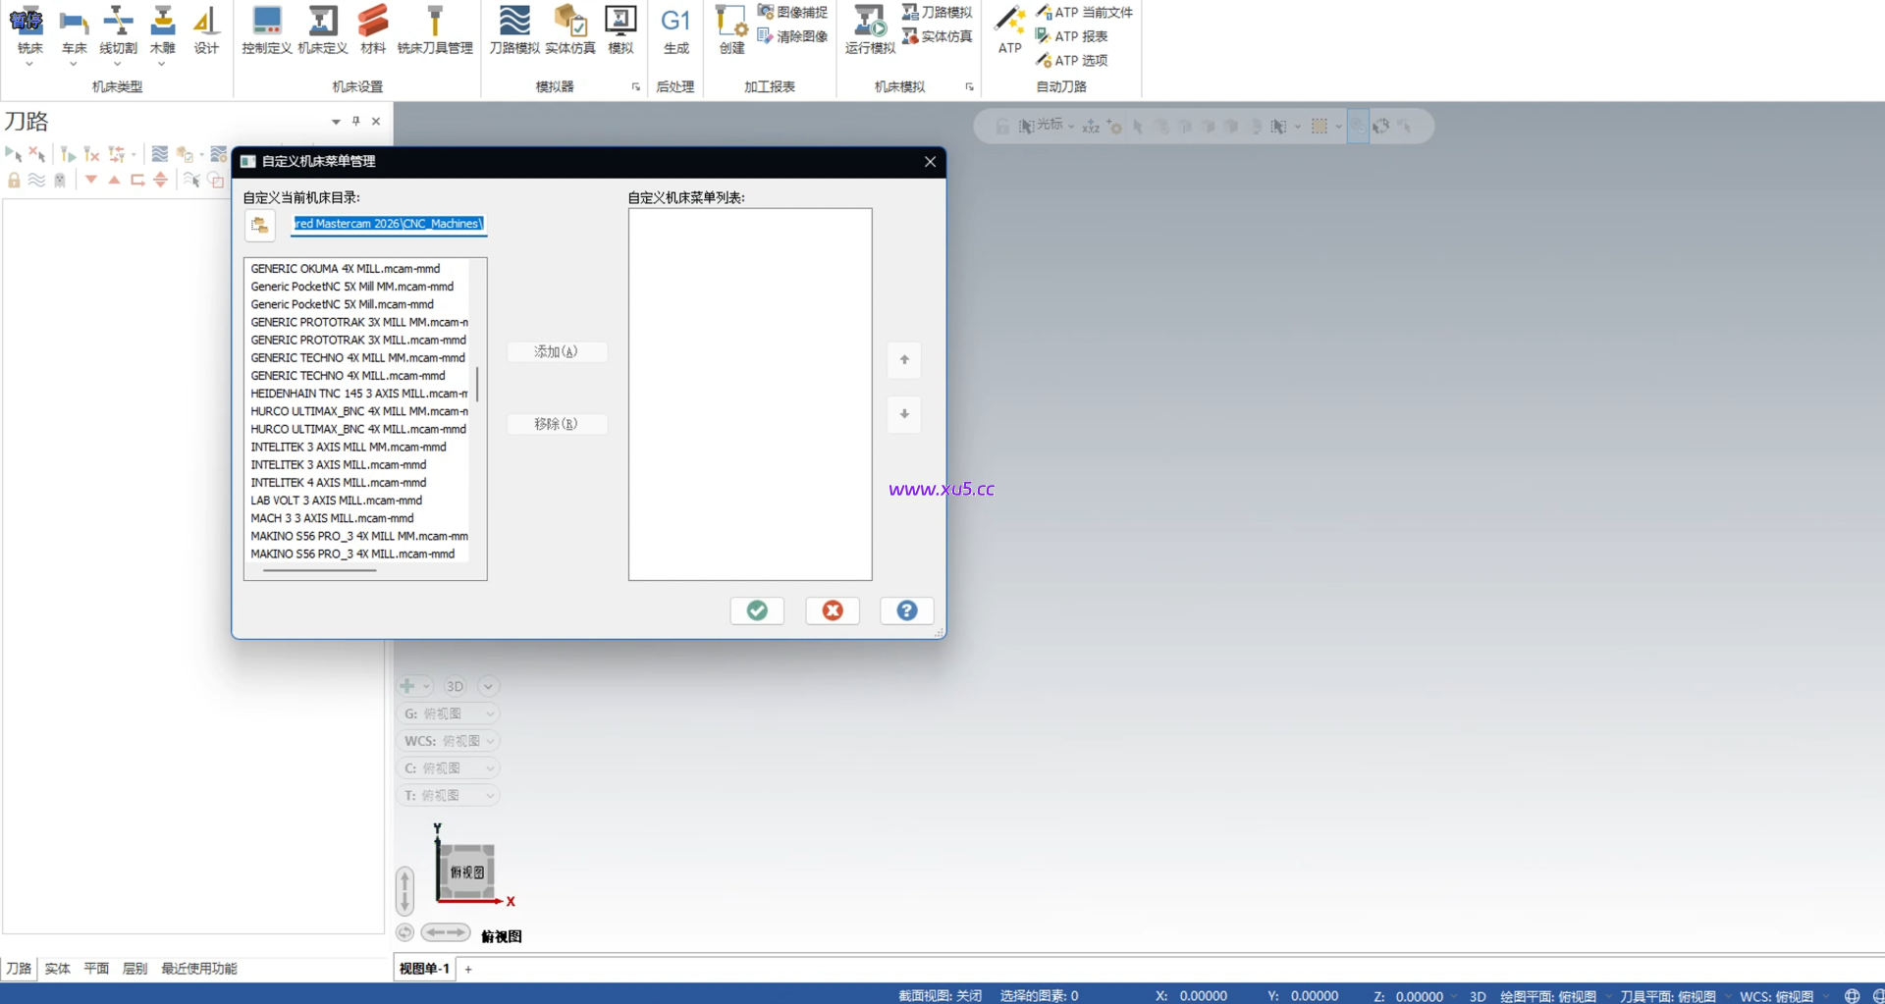1885x1004 pixels.
Task: Click the machine list vertical scrollbar
Action: tap(477, 385)
